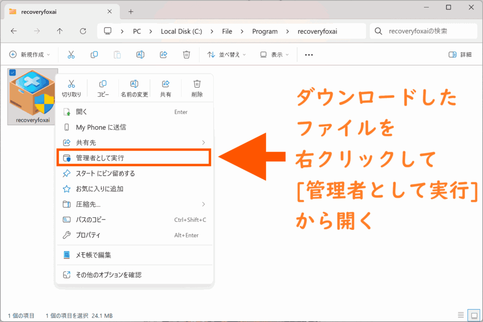Open a new tab with the plus button
This screenshot has height=322, width=483.
click(x=131, y=11)
